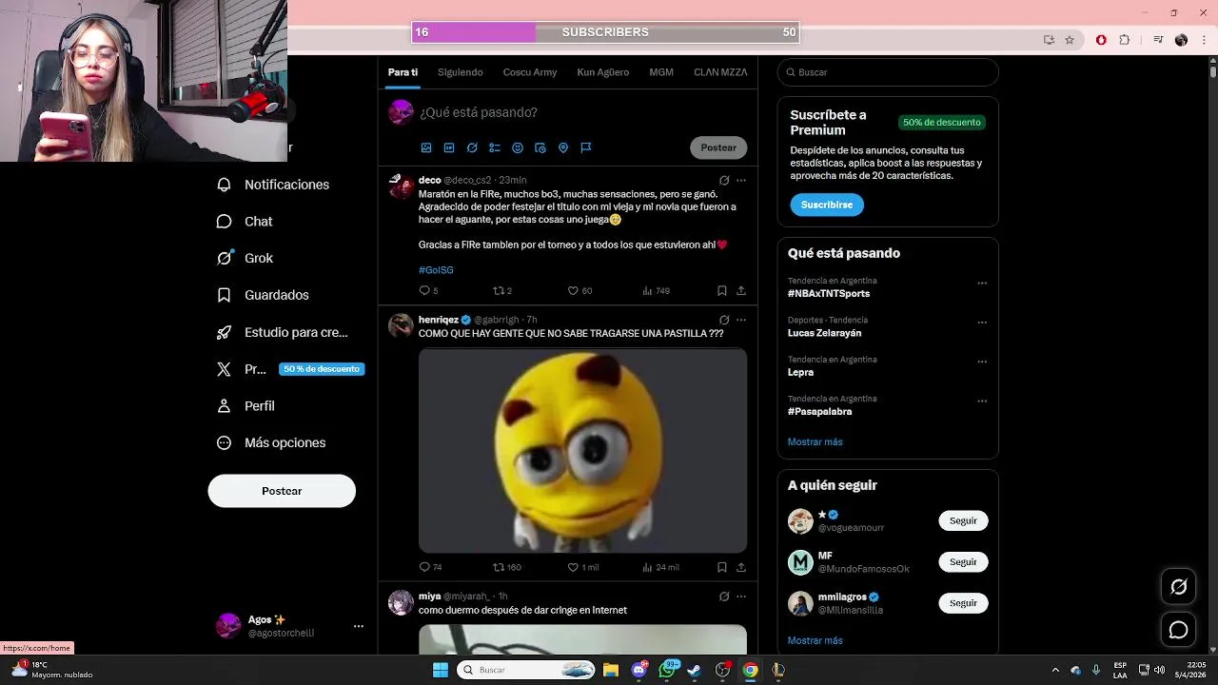Open the red ad blocker extension

point(1101,40)
